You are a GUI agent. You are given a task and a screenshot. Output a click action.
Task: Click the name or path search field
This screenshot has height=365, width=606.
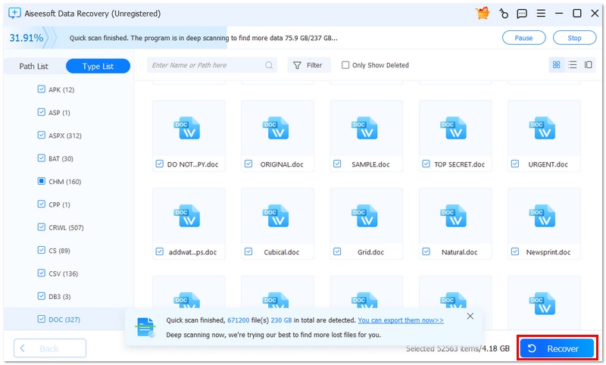212,65
